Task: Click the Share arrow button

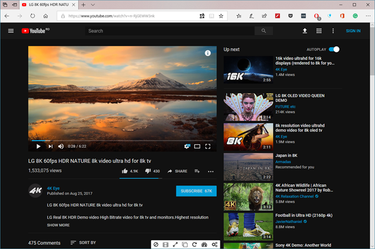Action: point(177,171)
